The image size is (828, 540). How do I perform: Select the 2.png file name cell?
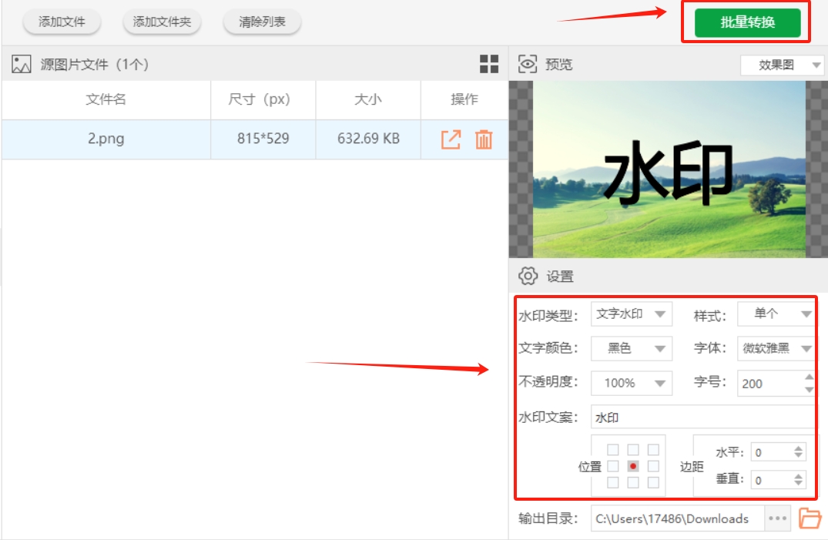click(x=106, y=139)
